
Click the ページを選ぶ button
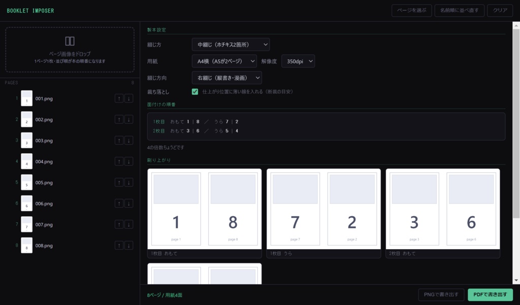(x=411, y=10)
